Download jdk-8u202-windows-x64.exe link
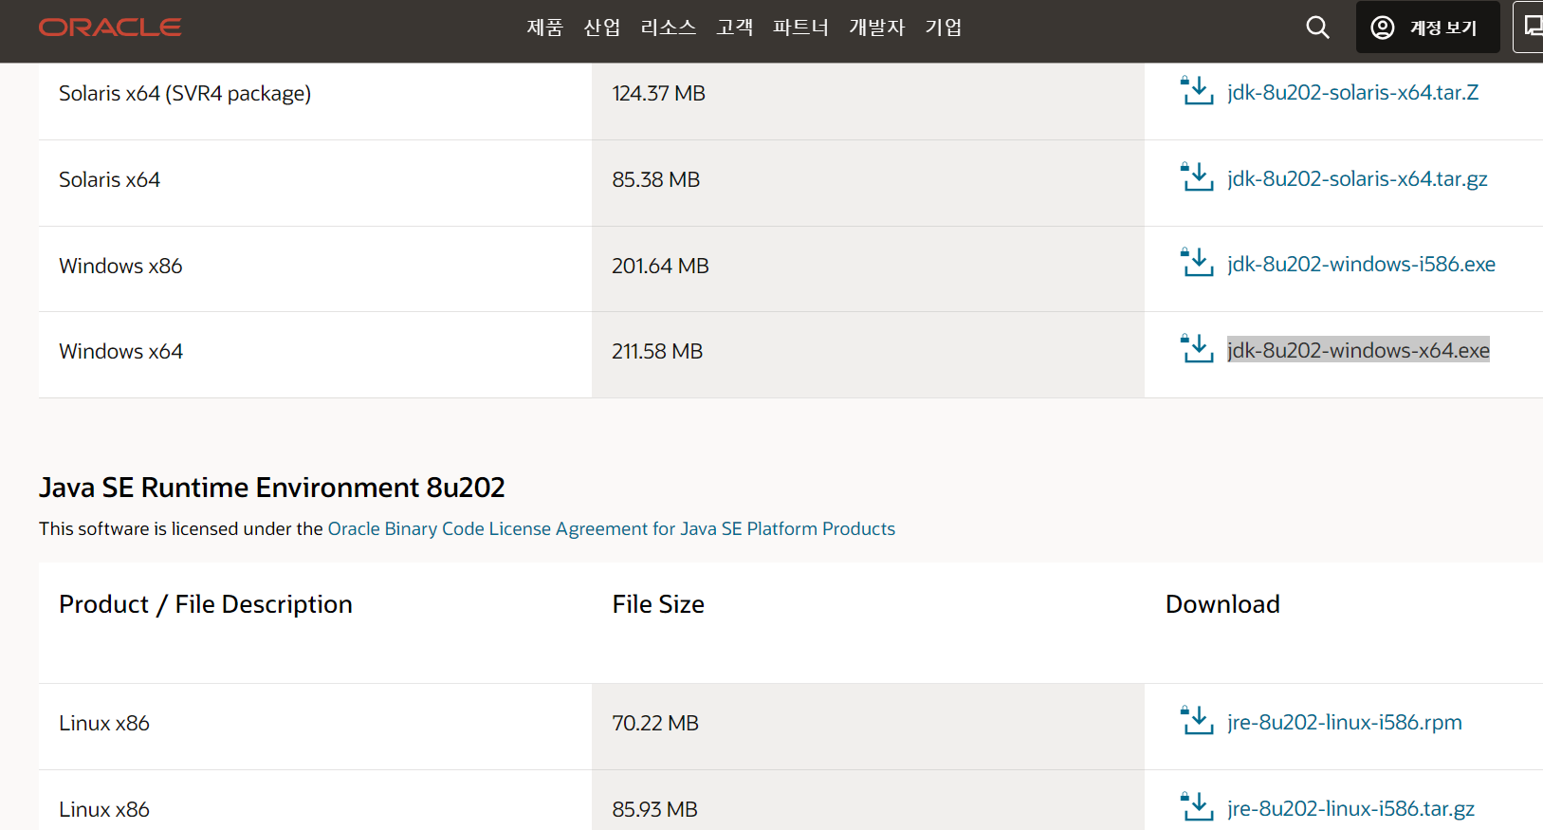Image resolution: width=1543 pixels, height=830 pixels. pyautogui.click(x=1358, y=350)
